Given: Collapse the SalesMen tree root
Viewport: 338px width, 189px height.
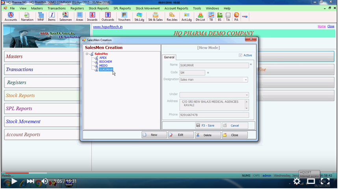Looking at the screenshot, I should click(87, 54).
